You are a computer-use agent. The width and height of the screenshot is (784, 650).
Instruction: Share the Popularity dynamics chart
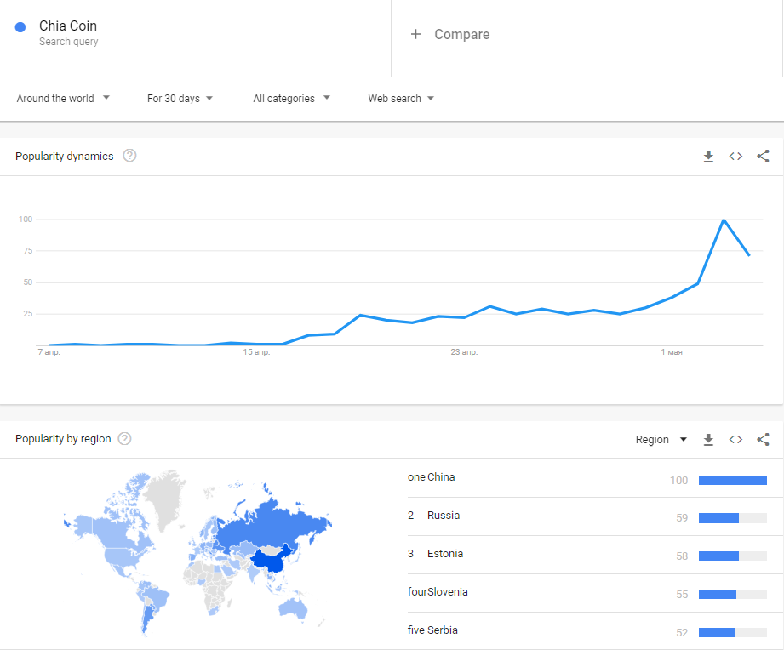tap(763, 157)
